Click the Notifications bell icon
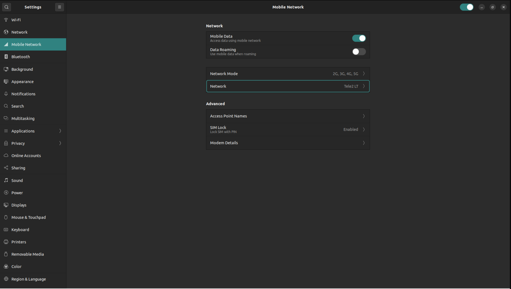 6,94
